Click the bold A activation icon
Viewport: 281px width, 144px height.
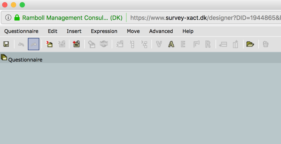tap(171, 44)
